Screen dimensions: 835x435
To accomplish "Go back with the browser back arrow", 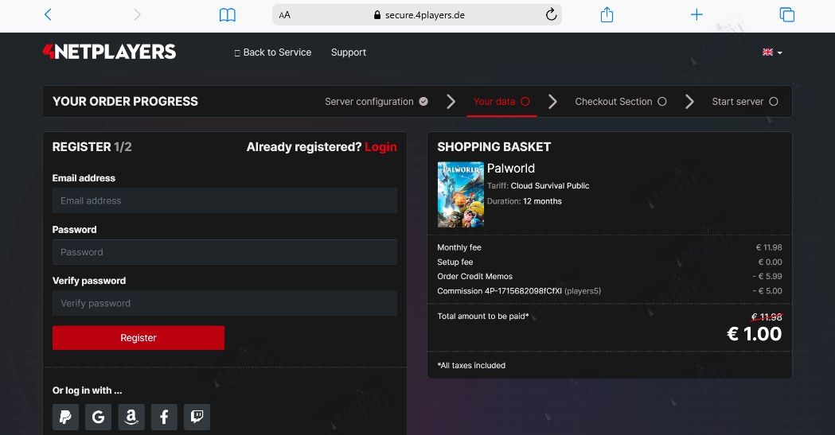I will tap(48, 15).
